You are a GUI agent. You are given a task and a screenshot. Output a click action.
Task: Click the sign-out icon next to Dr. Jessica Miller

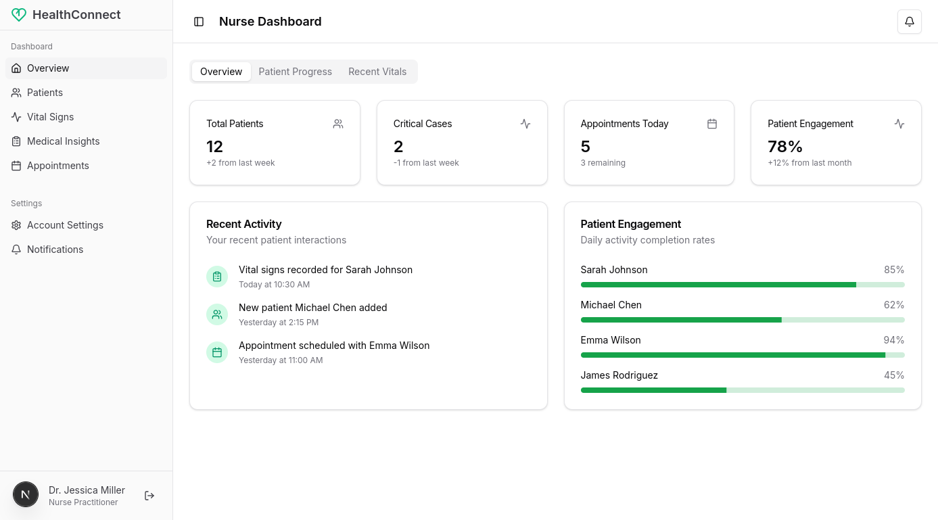(x=149, y=495)
